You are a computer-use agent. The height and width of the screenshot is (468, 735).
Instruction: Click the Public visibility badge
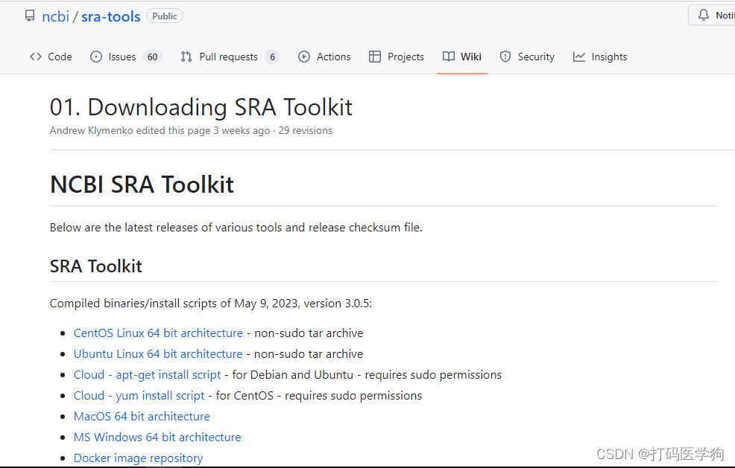click(x=165, y=16)
